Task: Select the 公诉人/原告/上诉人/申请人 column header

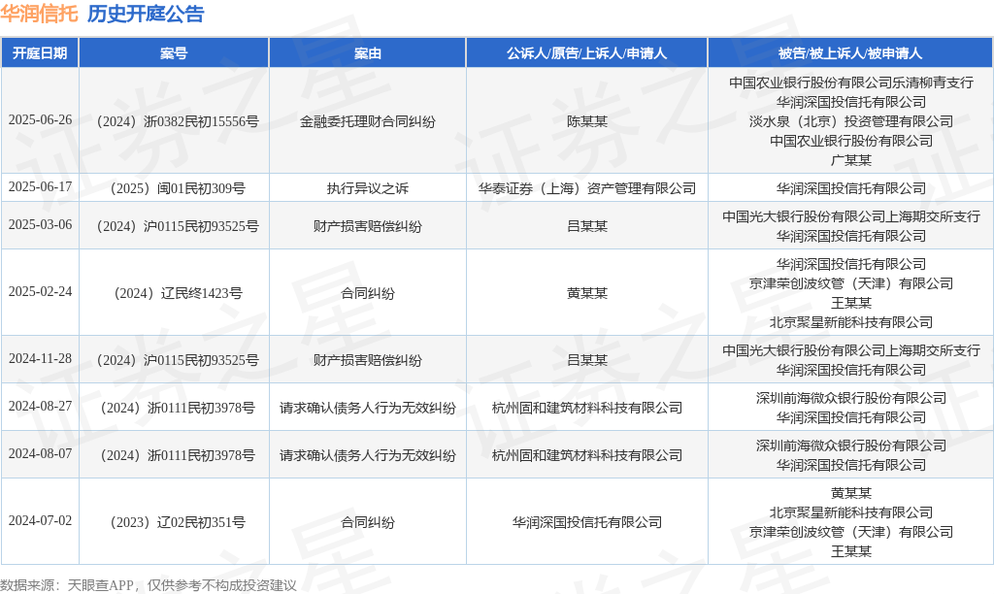Action: coord(586,53)
